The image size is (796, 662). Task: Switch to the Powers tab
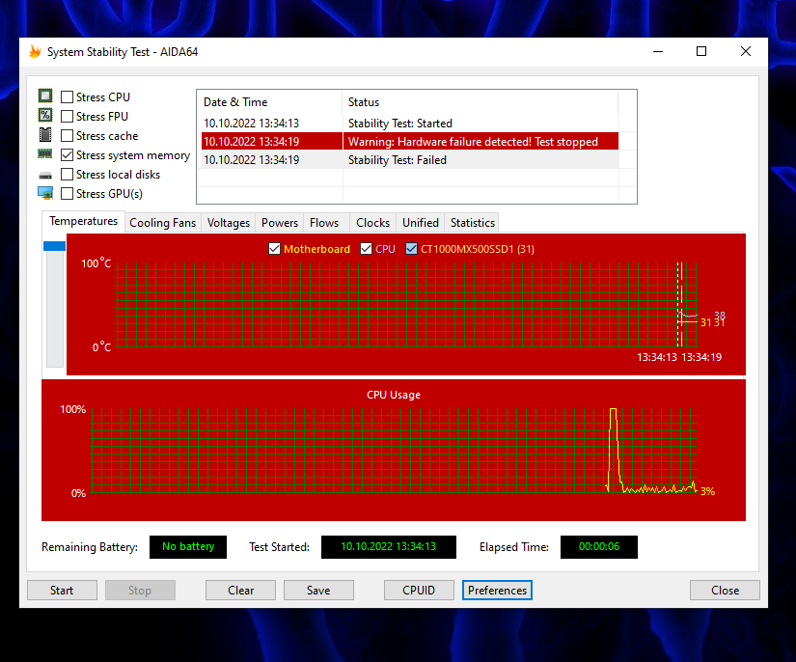coord(279,223)
